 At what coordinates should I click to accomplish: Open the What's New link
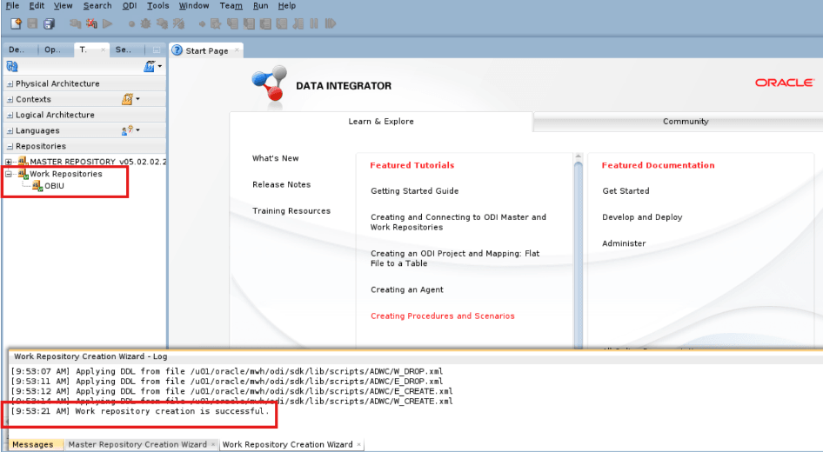pos(276,158)
